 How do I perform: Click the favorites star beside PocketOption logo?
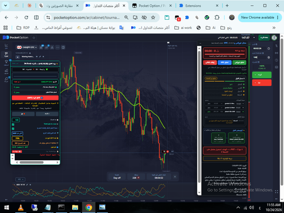[34, 37]
